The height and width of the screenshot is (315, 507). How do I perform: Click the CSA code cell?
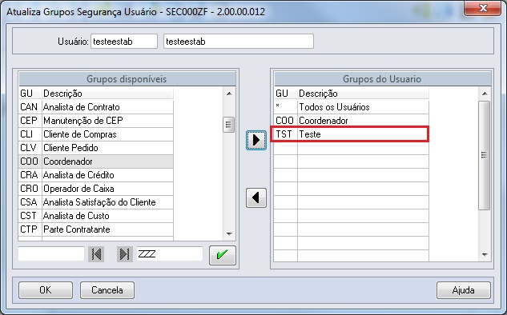30,202
